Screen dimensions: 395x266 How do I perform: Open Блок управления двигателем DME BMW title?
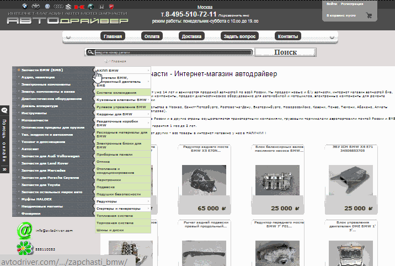tap(352, 226)
